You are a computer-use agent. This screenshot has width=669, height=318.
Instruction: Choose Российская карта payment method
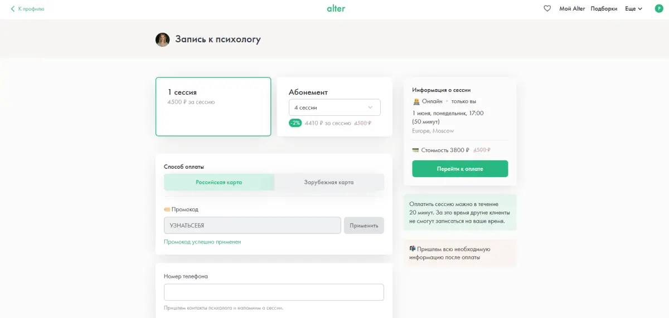click(x=219, y=182)
